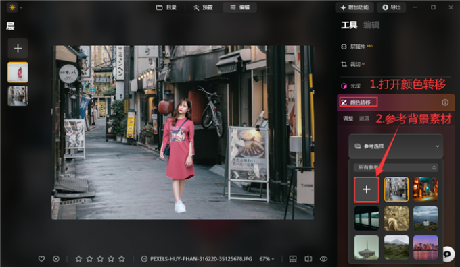Select the masking sub-tab next to 调整

[364, 119]
